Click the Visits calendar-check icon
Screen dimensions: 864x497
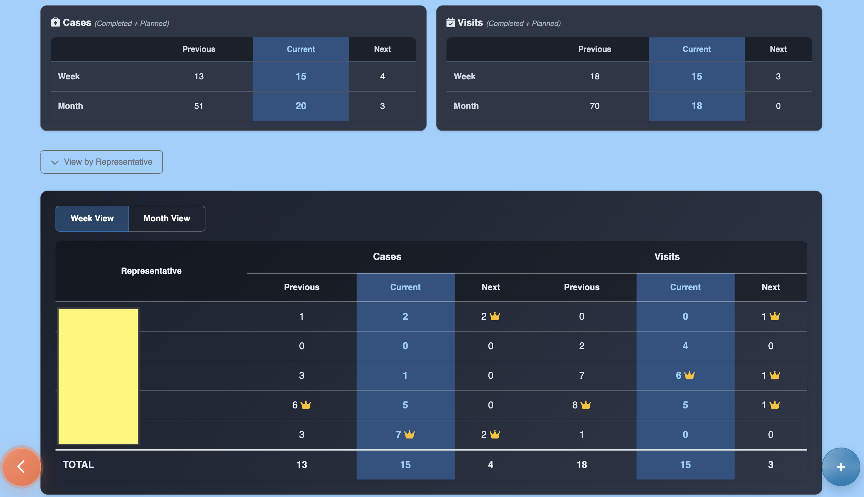pos(450,23)
